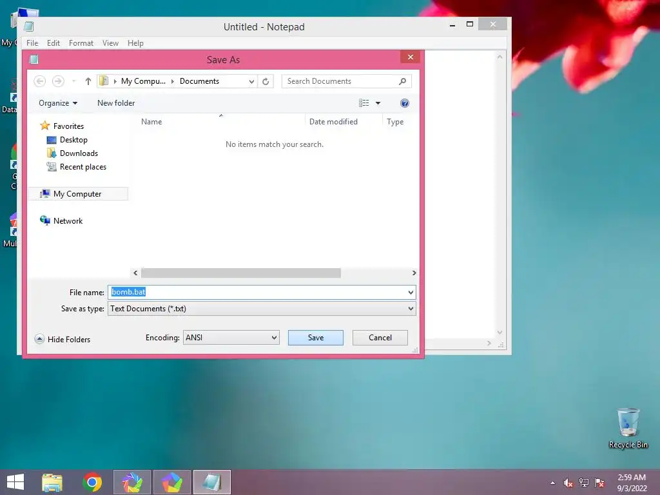Viewport: 660px width, 495px height.
Task: Launch Google Chrome from taskbar
Action: pos(92,482)
